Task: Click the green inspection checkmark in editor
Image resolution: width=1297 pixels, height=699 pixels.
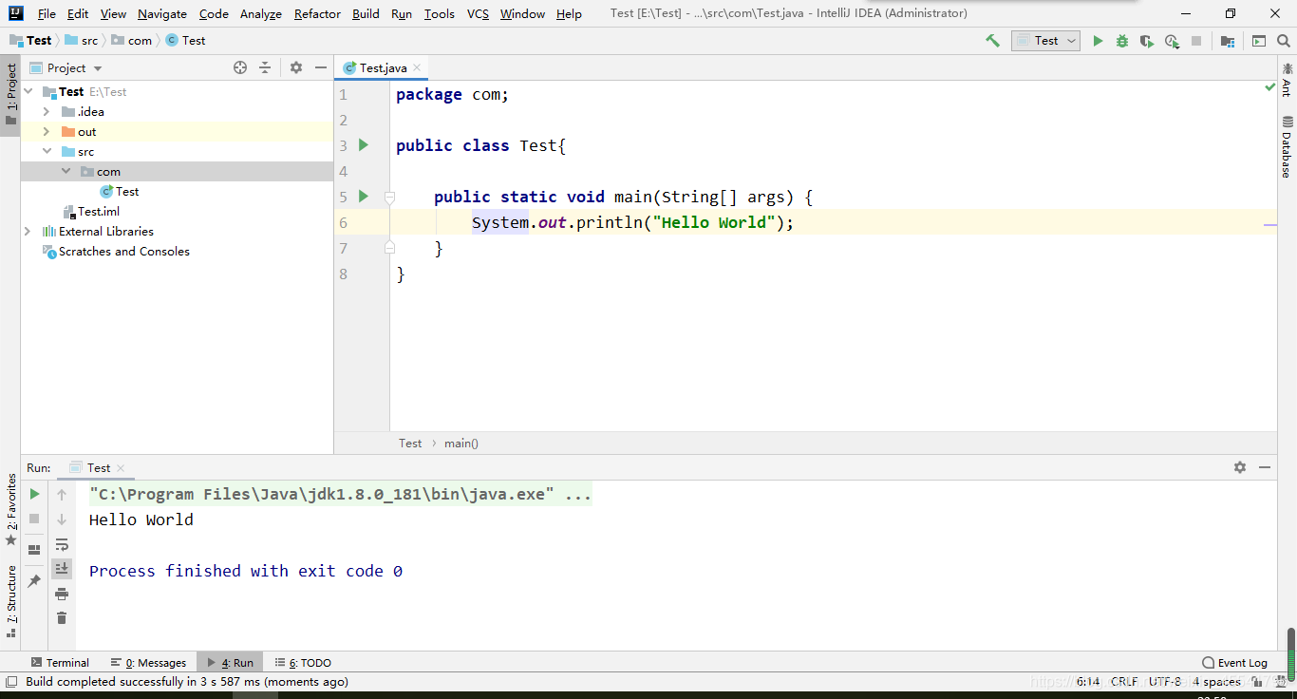Action: (1270, 87)
